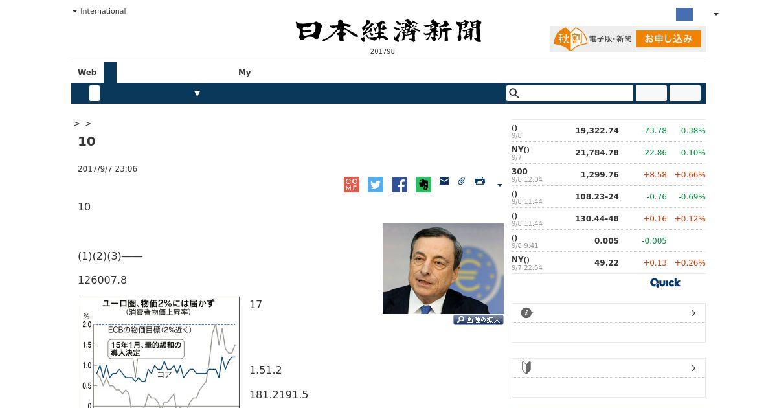Focus the site search input field
The height and width of the screenshot is (408, 777).
pyautogui.click(x=570, y=93)
